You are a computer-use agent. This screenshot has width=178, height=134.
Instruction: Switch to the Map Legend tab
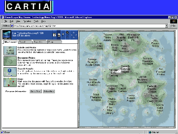click(10, 42)
